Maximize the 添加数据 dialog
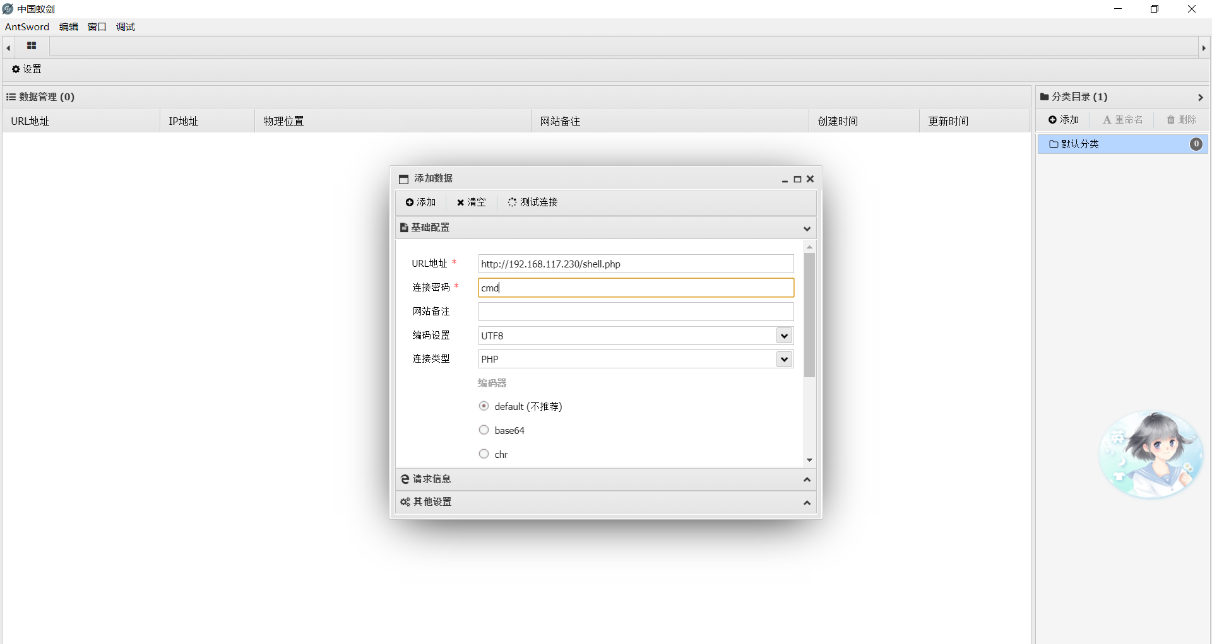Viewport: 1212px width, 644px height. pyautogui.click(x=797, y=179)
